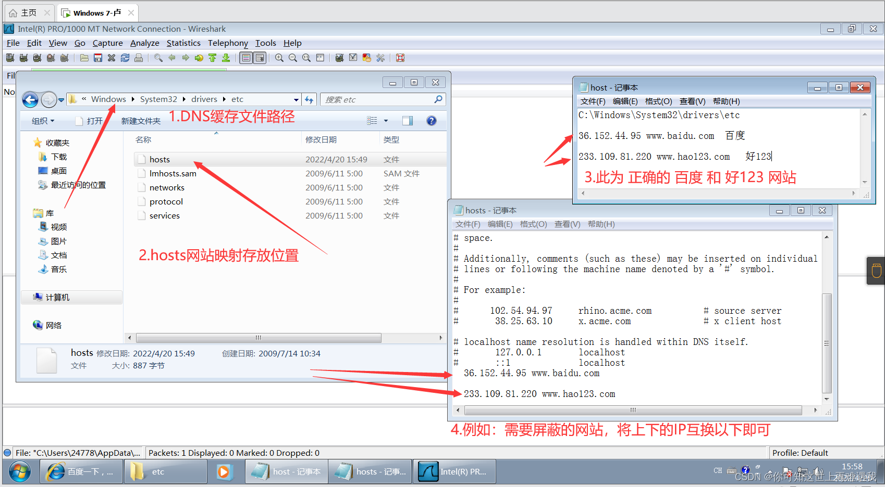Open the capture filters dialog icon
This screenshot has height=487, width=885.
pos(340,58)
